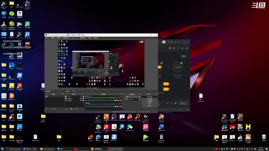Pop out the Controls dock panel
269x151 pixels.
[x=156, y=94]
